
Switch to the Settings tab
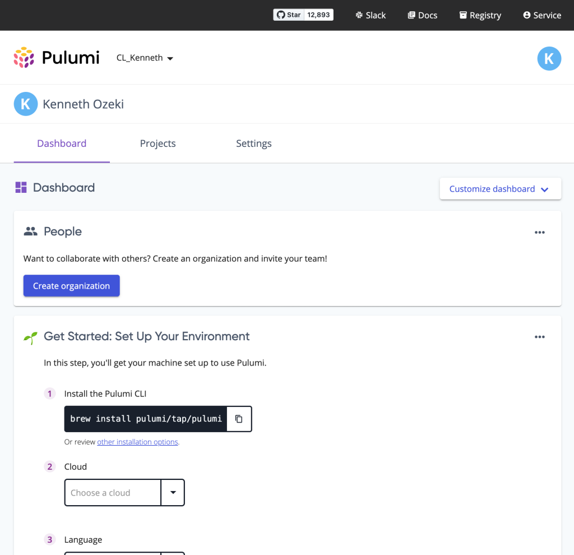click(x=253, y=144)
